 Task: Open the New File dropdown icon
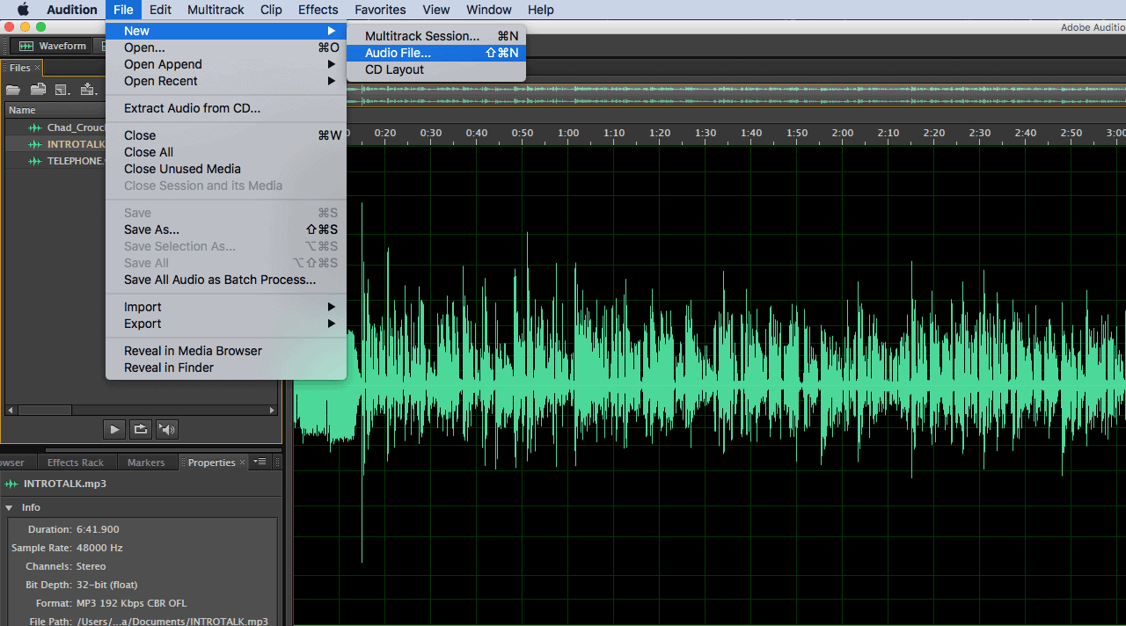click(x=62, y=90)
